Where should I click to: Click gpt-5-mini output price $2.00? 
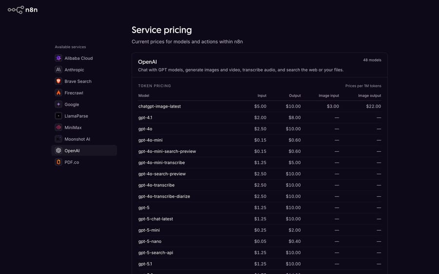pos(295,230)
